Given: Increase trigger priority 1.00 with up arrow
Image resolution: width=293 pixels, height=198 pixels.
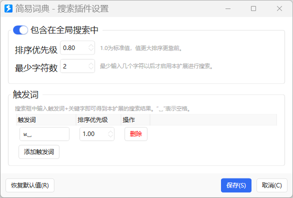Looking at the screenshot, I should 110,132.
